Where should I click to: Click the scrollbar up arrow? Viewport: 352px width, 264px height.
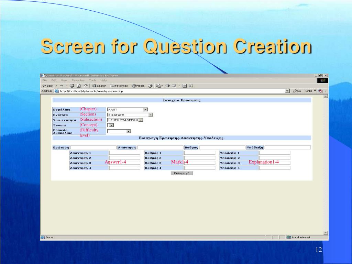(x=326, y=96)
